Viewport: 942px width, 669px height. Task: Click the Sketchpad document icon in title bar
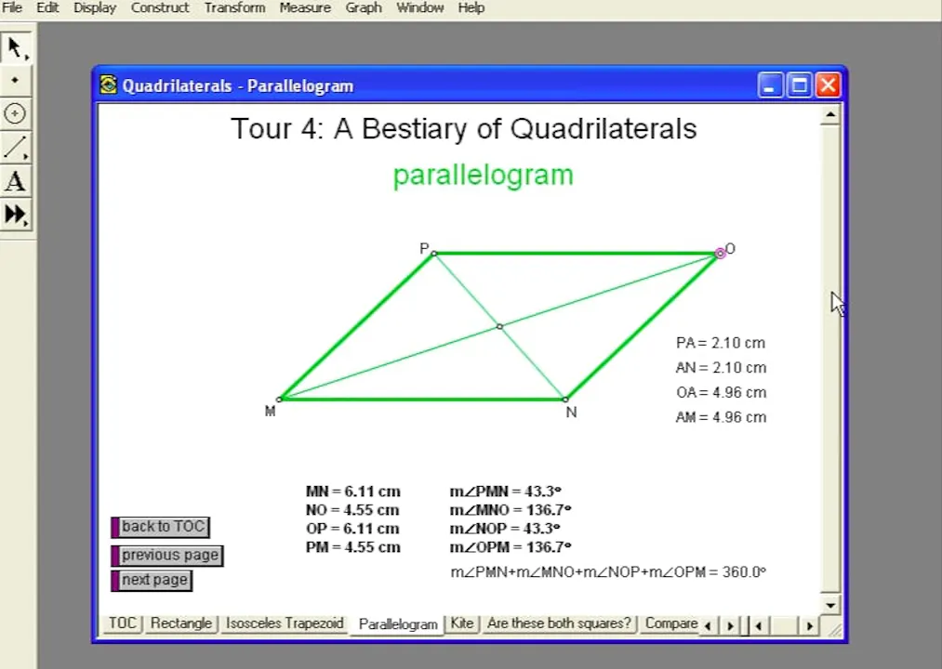(108, 85)
